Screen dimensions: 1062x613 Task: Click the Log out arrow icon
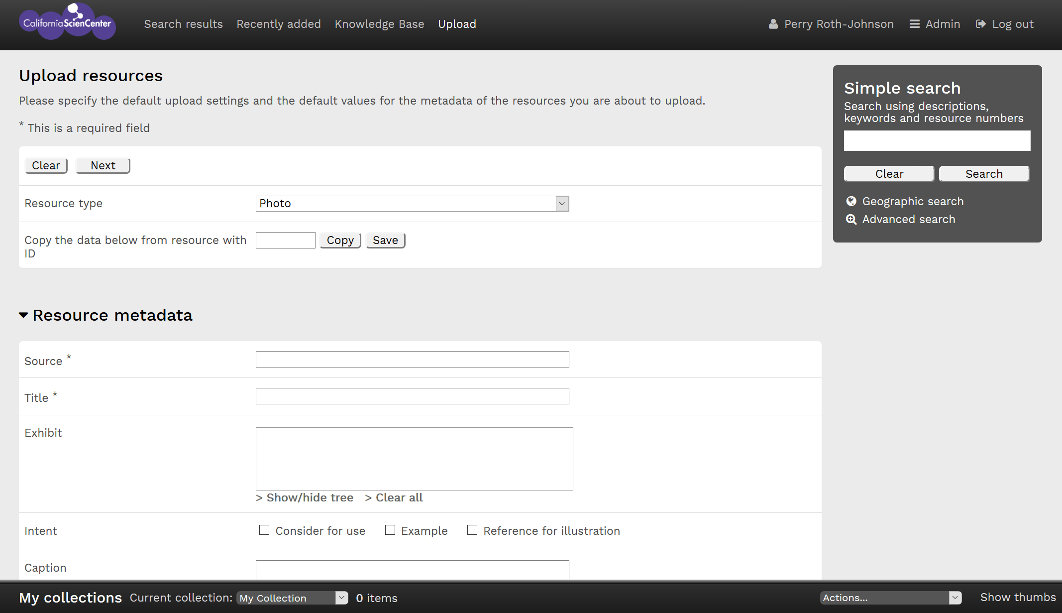click(x=980, y=24)
